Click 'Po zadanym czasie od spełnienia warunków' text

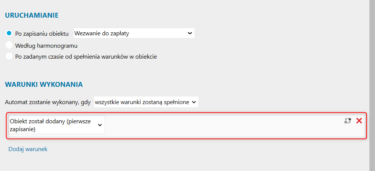click(86, 57)
